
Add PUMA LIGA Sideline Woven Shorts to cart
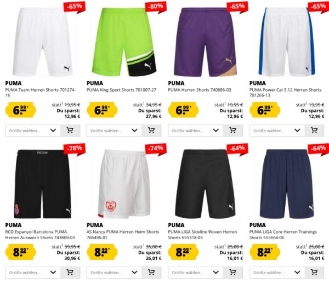233,273
